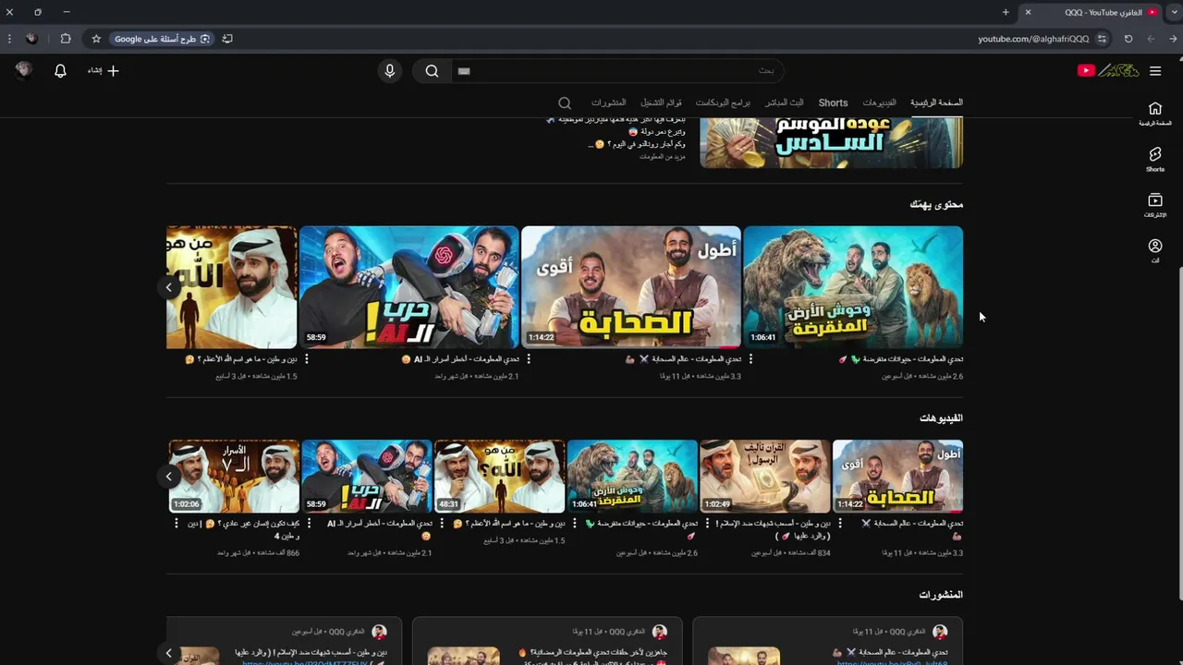Switch to Shorts channel tab
This screenshot has width=1183, height=665.
(833, 103)
